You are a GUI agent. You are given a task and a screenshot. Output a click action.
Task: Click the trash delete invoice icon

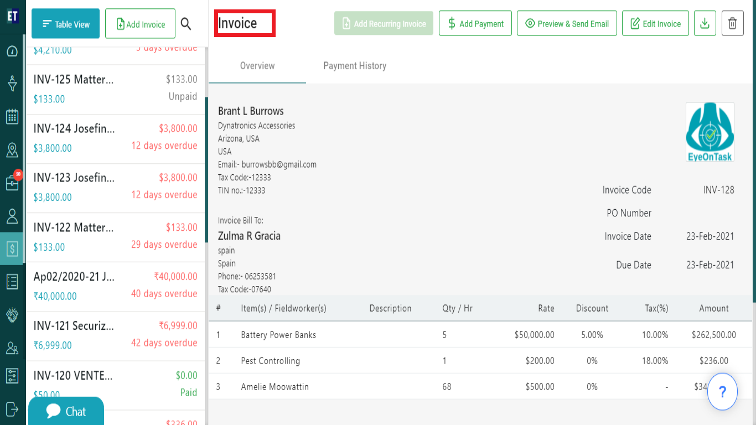[x=732, y=23]
